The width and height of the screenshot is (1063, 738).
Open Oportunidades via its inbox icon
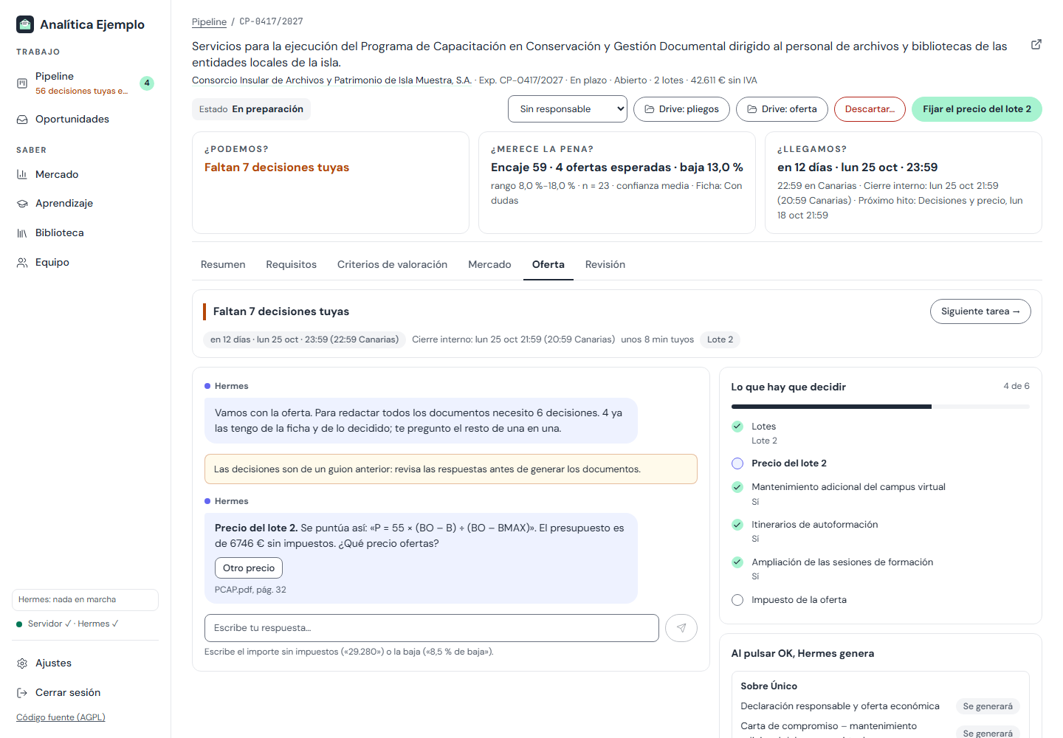click(x=22, y=119)
